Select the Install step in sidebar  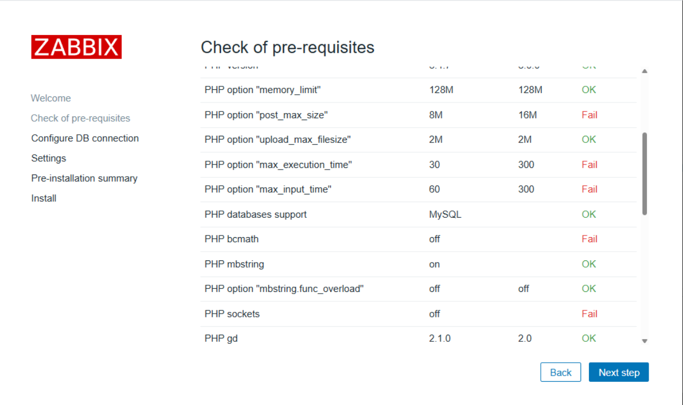tap(43, 198)
